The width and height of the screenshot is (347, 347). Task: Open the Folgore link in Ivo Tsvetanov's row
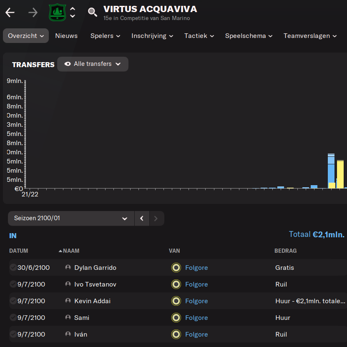click(196, 284)
